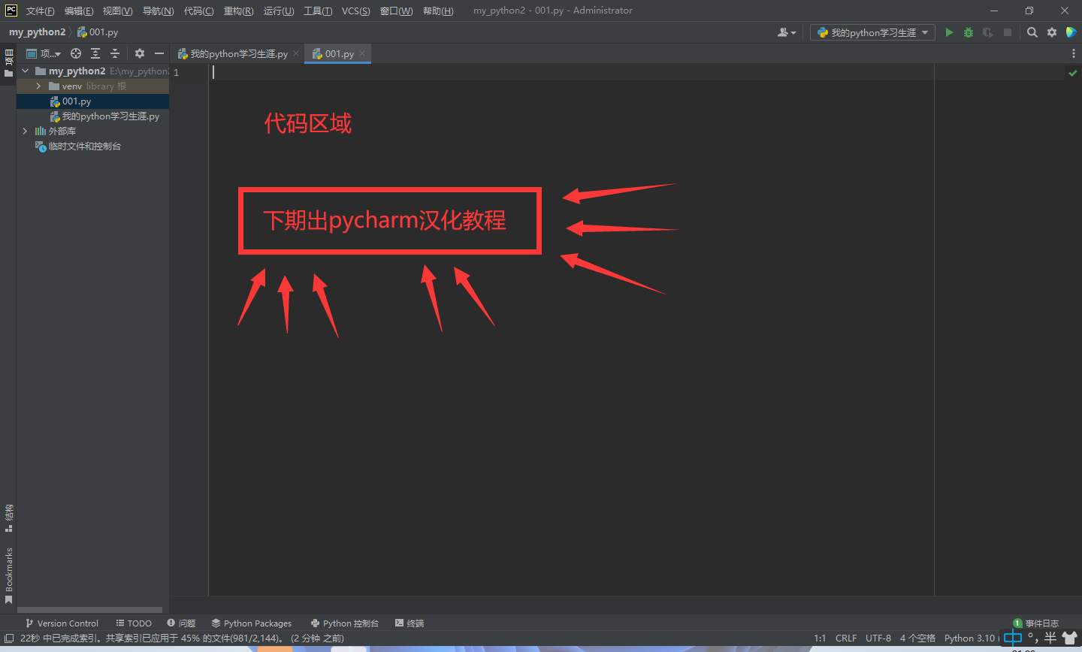The image size is (1082, 652).
Task: Open project panel options gear
Action: tap(140, 53)
